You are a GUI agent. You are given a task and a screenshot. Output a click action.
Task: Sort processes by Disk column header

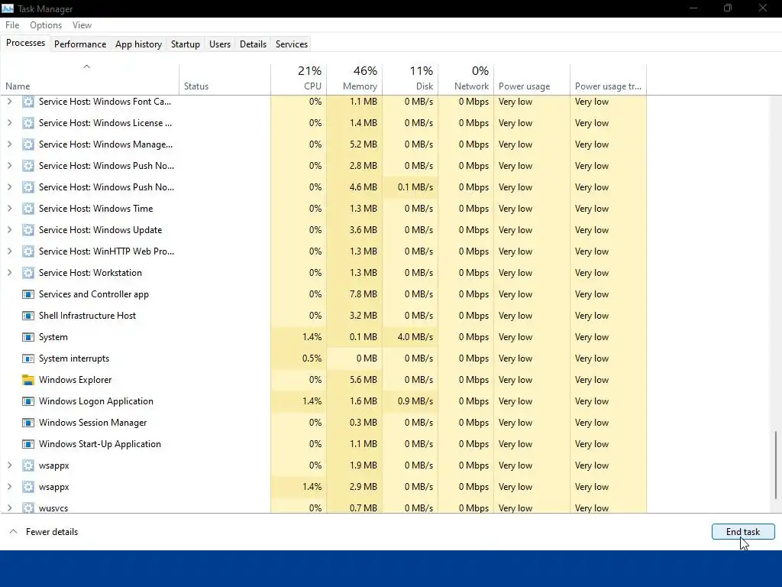click(410, 79)
